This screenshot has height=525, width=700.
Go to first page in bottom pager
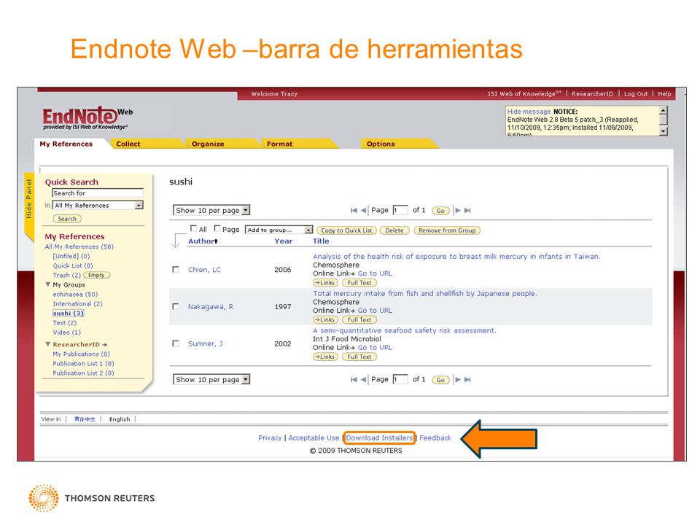(x=354, y=379)
